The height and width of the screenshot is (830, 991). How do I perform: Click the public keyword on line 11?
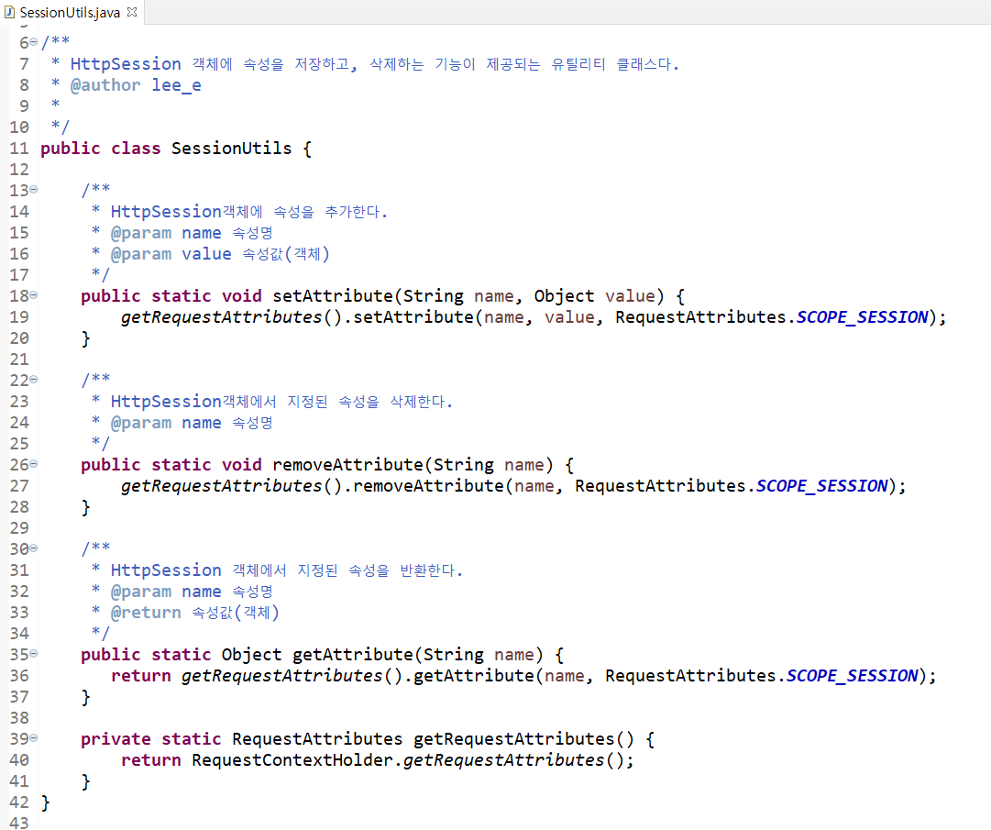[x=71, y=149]
